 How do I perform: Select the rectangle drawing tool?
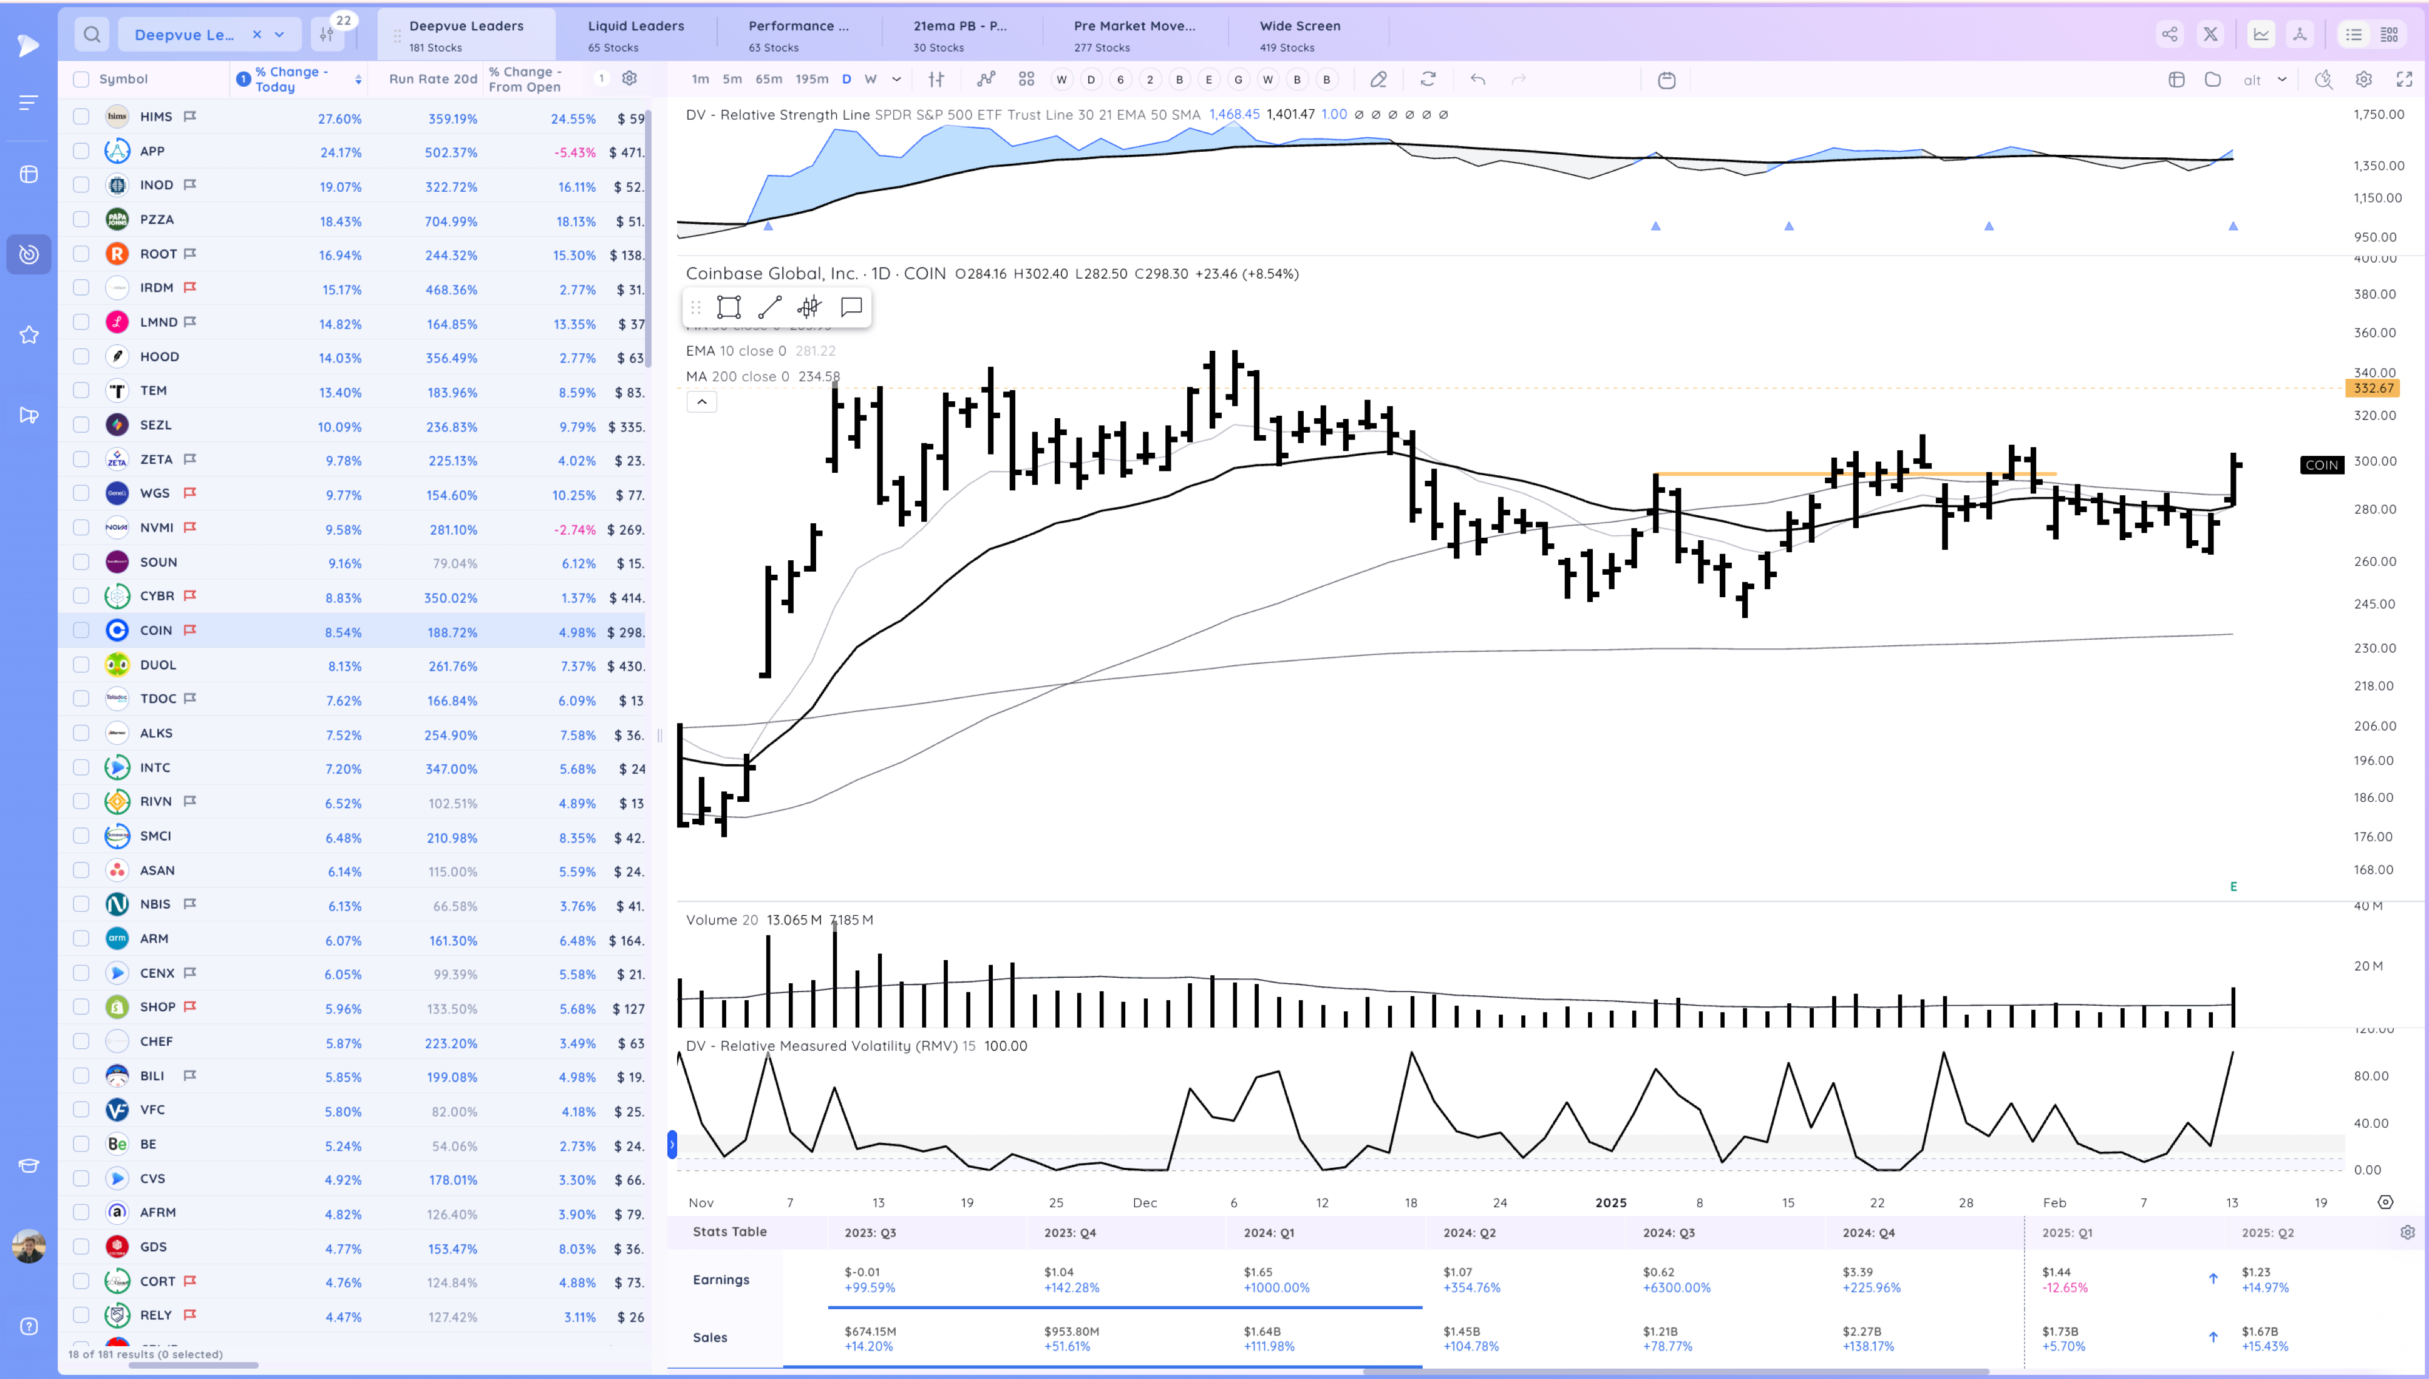(x=727, y=307)
